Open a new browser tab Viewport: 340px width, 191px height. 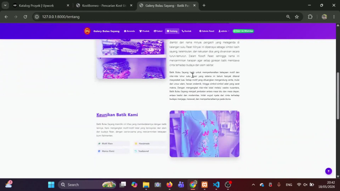[204, 5]
